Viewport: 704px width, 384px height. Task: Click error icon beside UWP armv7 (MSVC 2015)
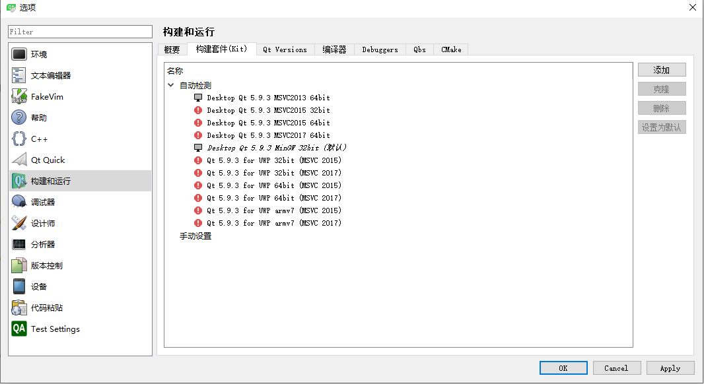pos(198,210)
